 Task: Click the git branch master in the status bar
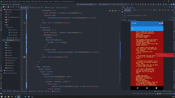[152, 94]
